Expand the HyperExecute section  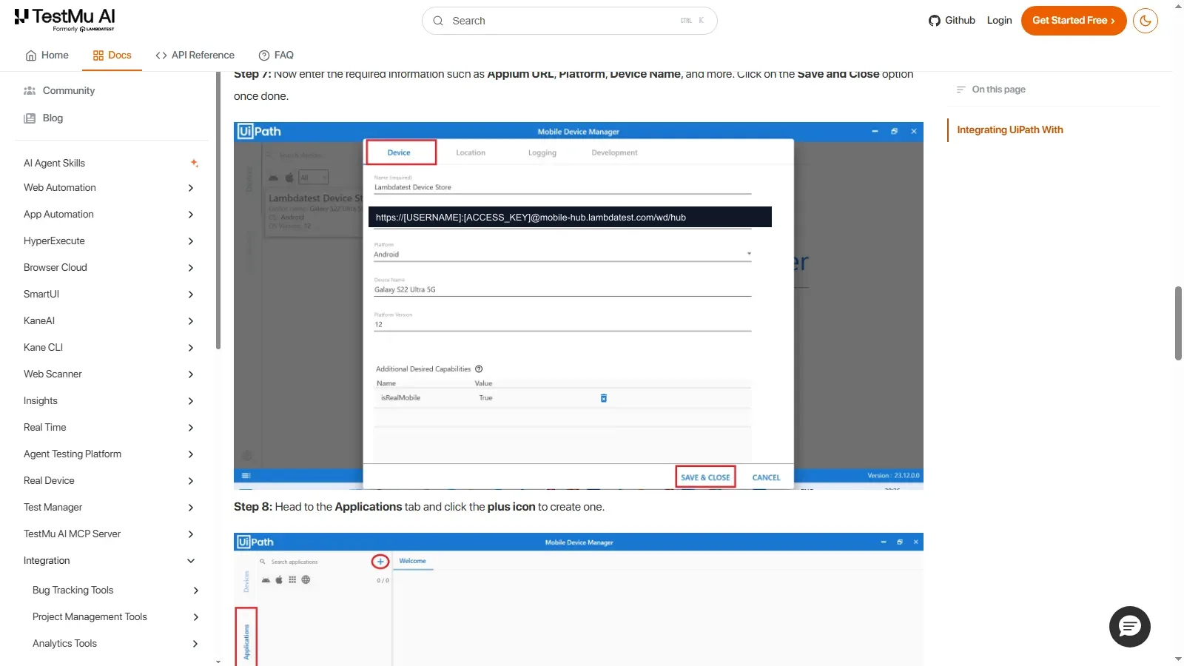coord(111,241)
